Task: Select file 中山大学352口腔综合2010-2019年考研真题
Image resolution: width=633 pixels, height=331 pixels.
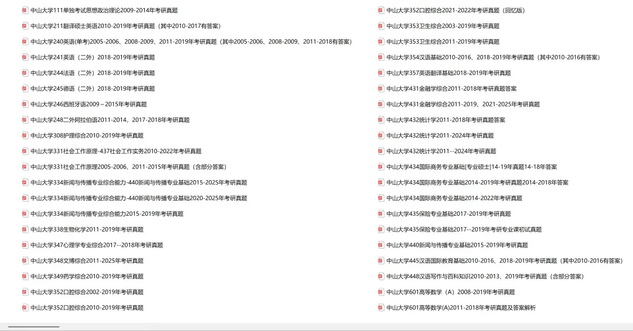Action: tap(87, 308)
